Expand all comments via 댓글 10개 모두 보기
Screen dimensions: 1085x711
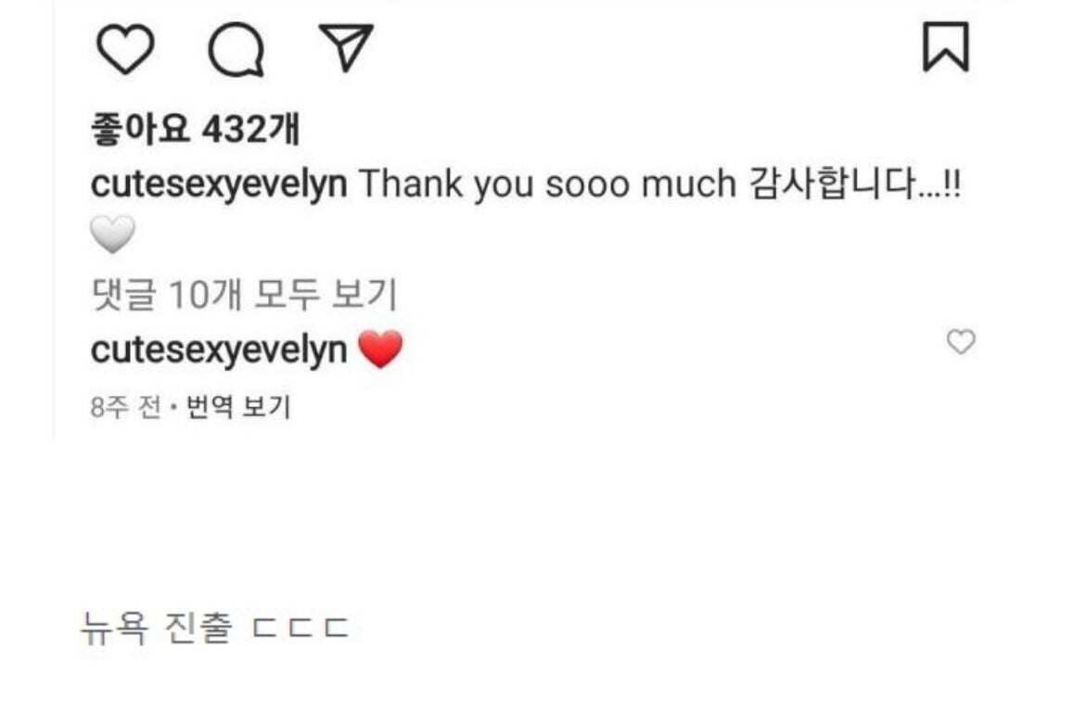point(244,294)
